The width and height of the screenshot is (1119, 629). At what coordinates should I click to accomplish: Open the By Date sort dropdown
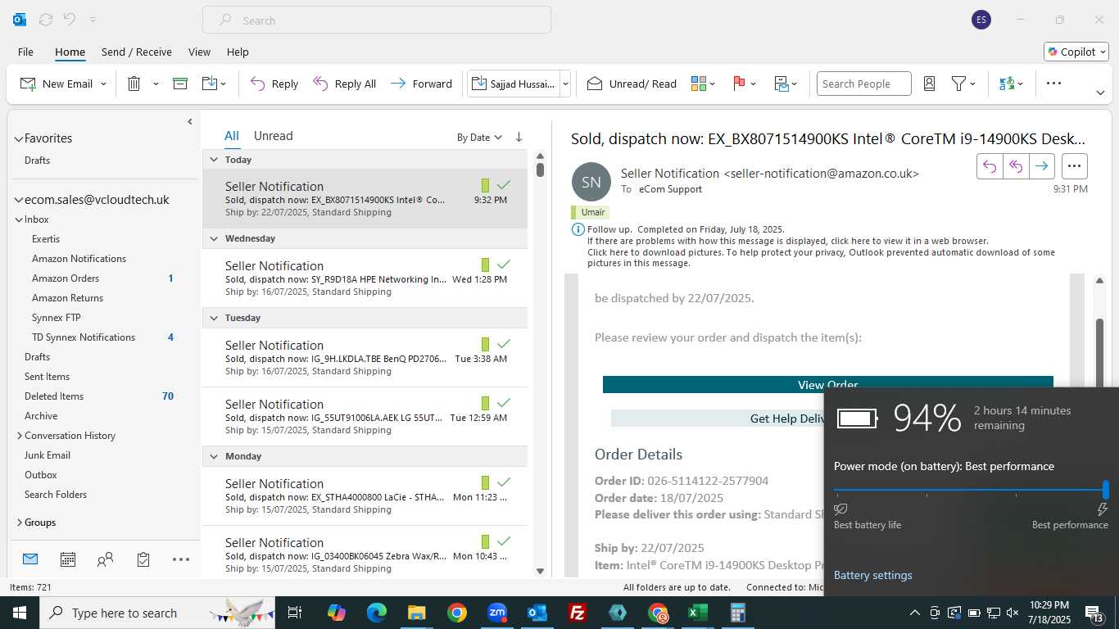point(479,138)
